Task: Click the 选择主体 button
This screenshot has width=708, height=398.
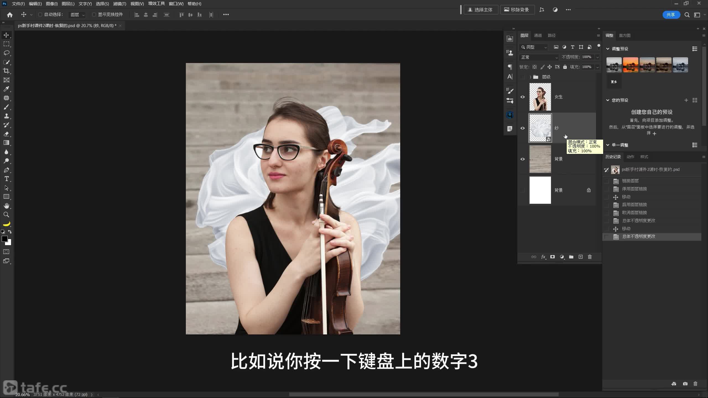Action: pos(481,10)
